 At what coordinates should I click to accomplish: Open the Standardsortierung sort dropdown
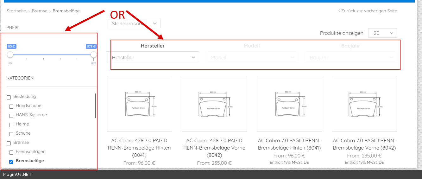pos(134,23)
